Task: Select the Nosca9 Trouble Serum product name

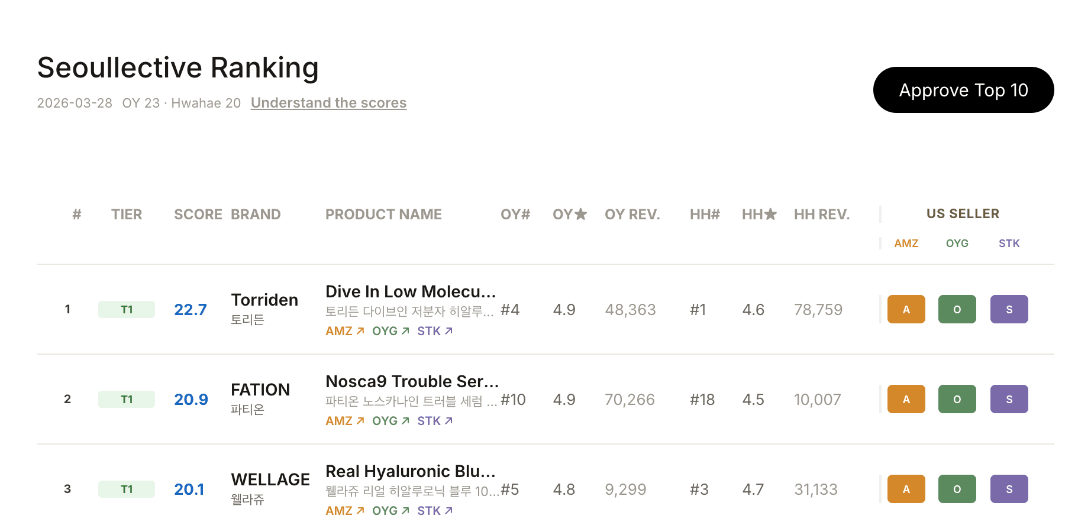Action: tap(412, 381)
